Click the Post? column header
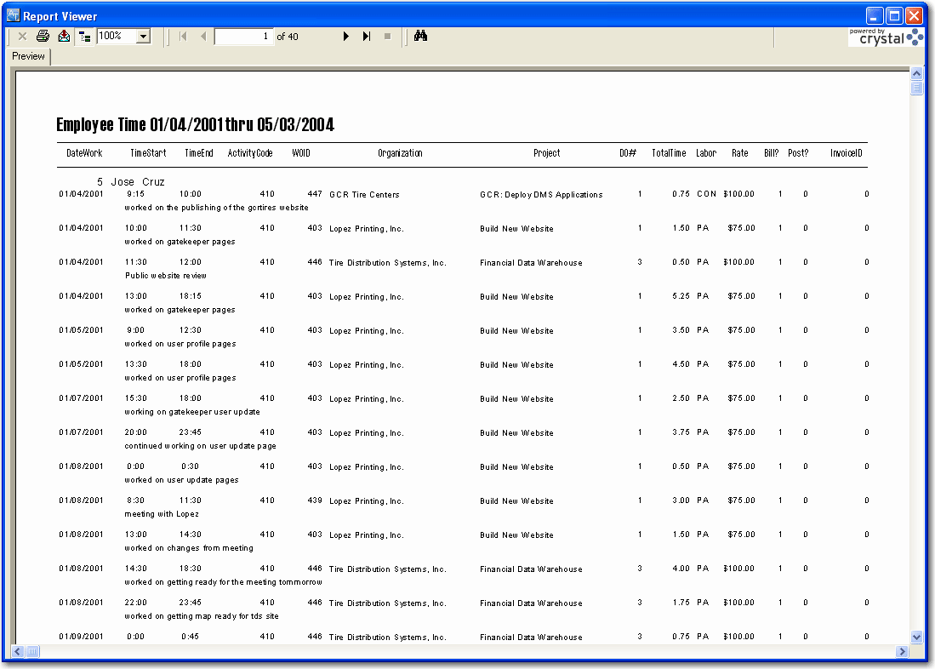The height and width of the screenshot is (669, 935). coord(798,153)
